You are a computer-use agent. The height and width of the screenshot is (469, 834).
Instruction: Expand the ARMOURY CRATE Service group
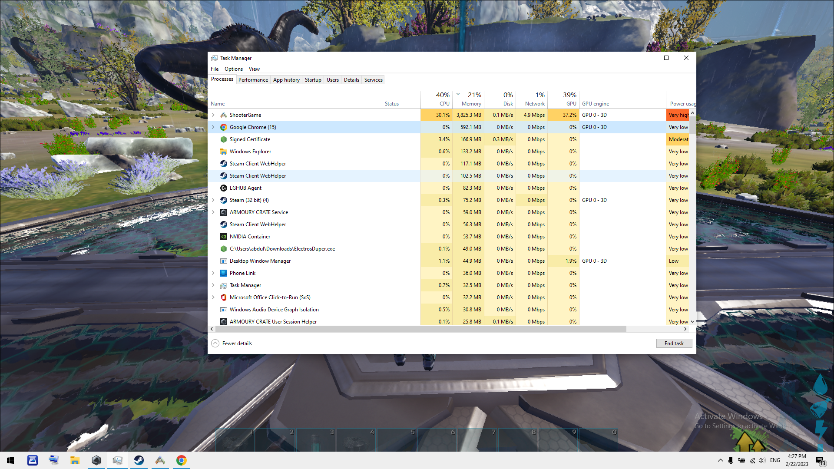(x=213, y=212)
